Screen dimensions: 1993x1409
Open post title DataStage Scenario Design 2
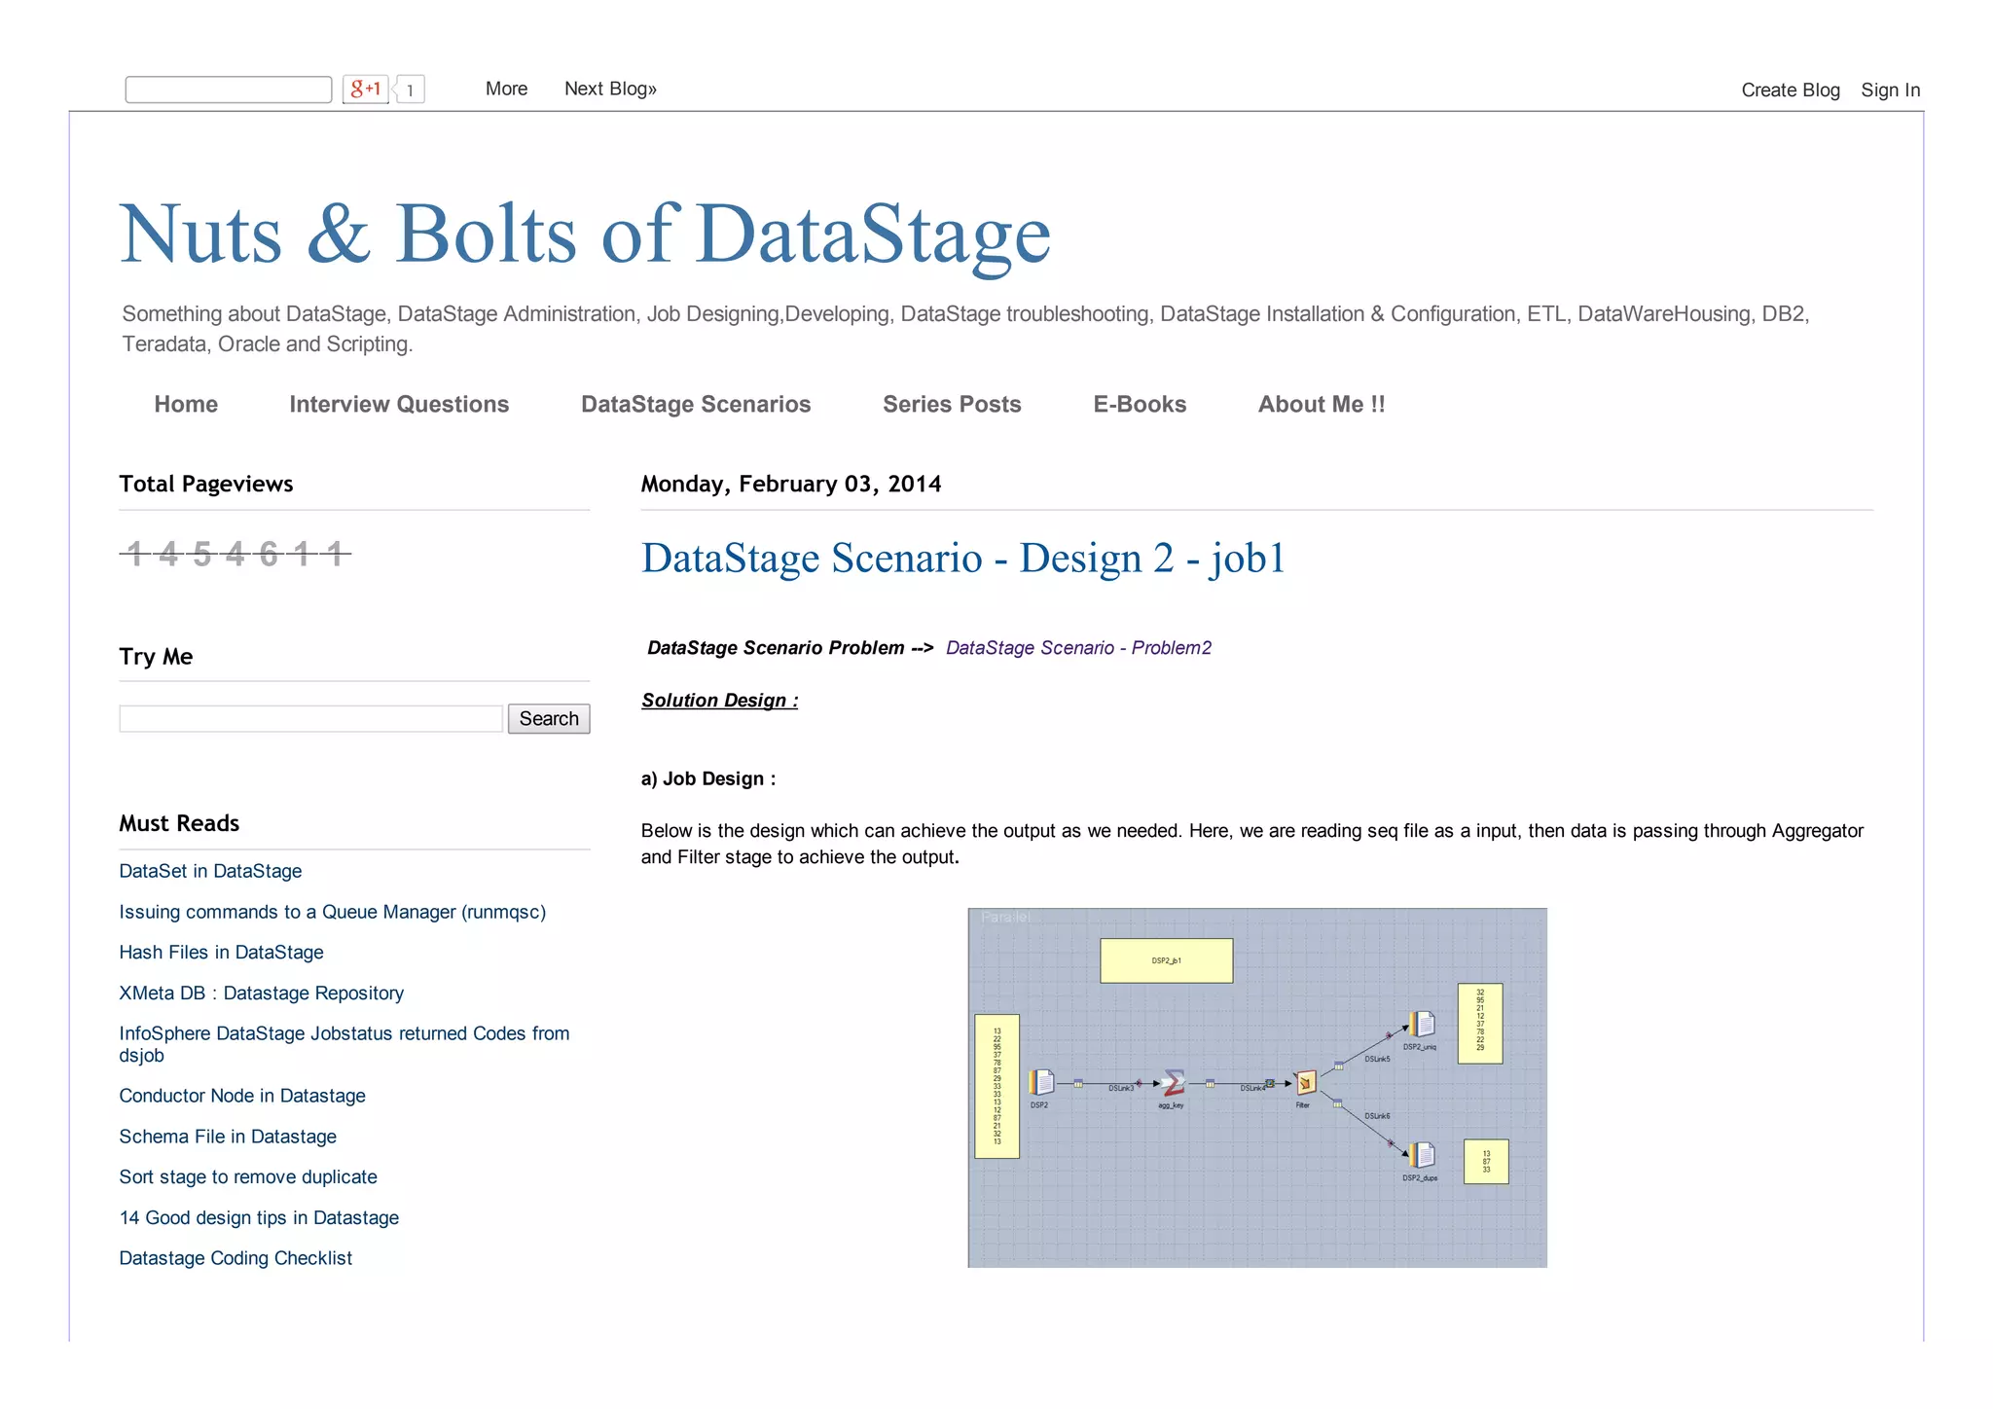point(962,559)
